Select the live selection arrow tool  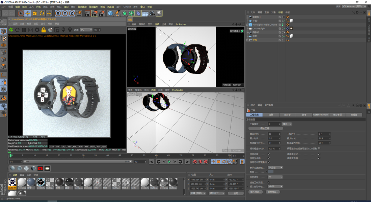pos(21,13)
